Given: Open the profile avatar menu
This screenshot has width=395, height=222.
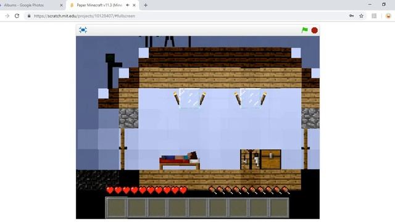Looking at the screenshot, I should point(388,16).
